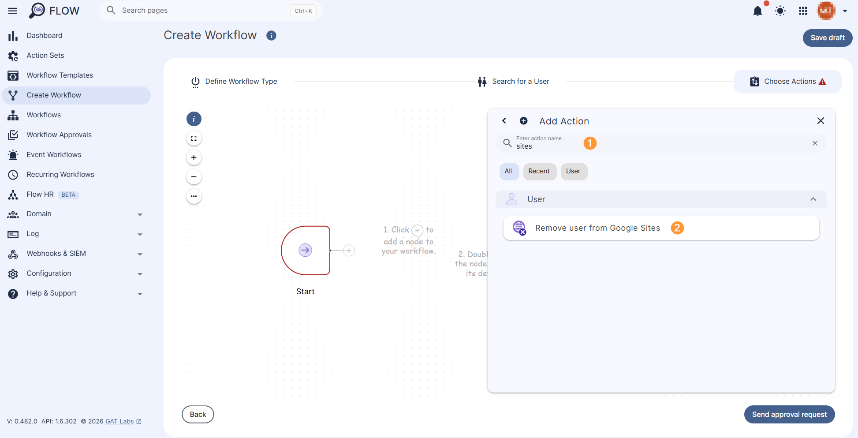The image size is (858, 438).
Task: Click the Event Workflows alarm icon
Action: pos(13,155)
